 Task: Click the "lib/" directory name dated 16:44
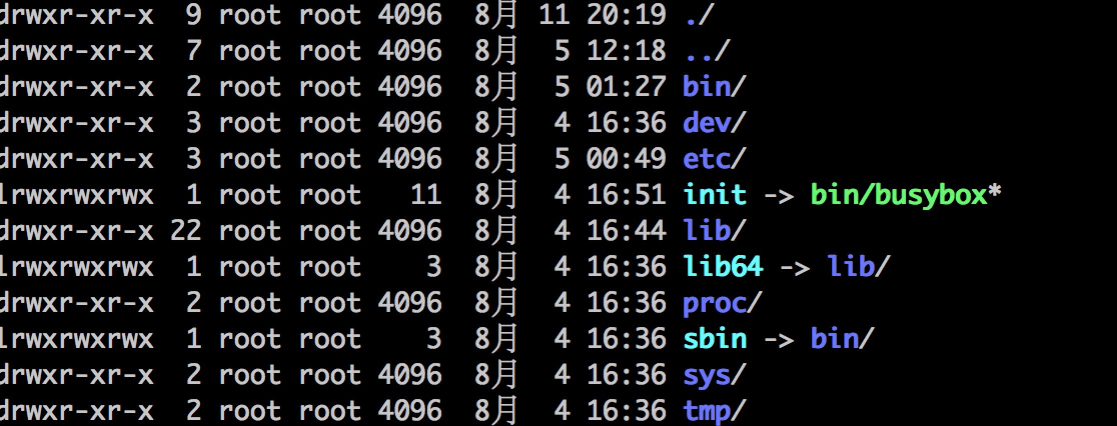(x=714, y=230)
